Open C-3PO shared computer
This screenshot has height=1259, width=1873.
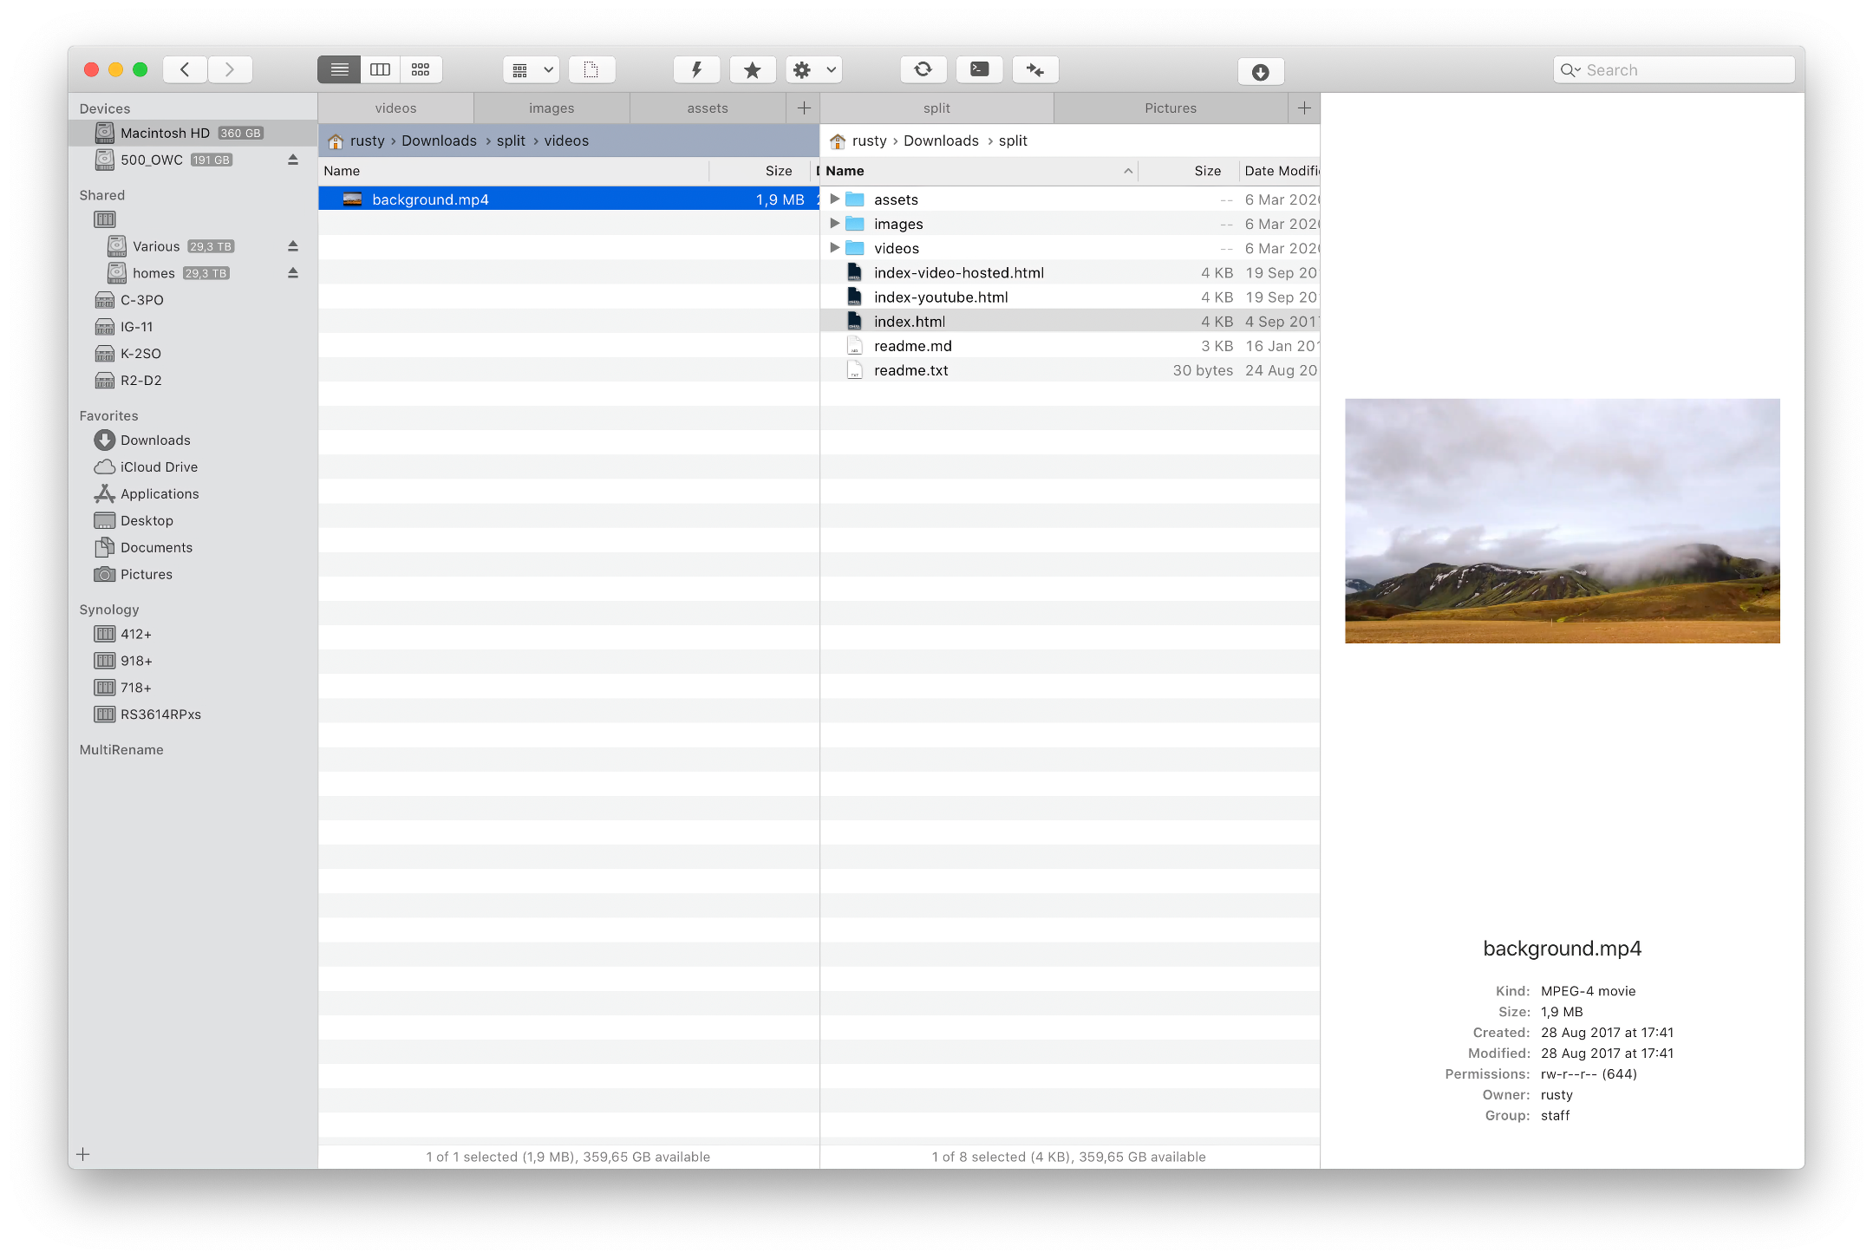coord(193,300)
